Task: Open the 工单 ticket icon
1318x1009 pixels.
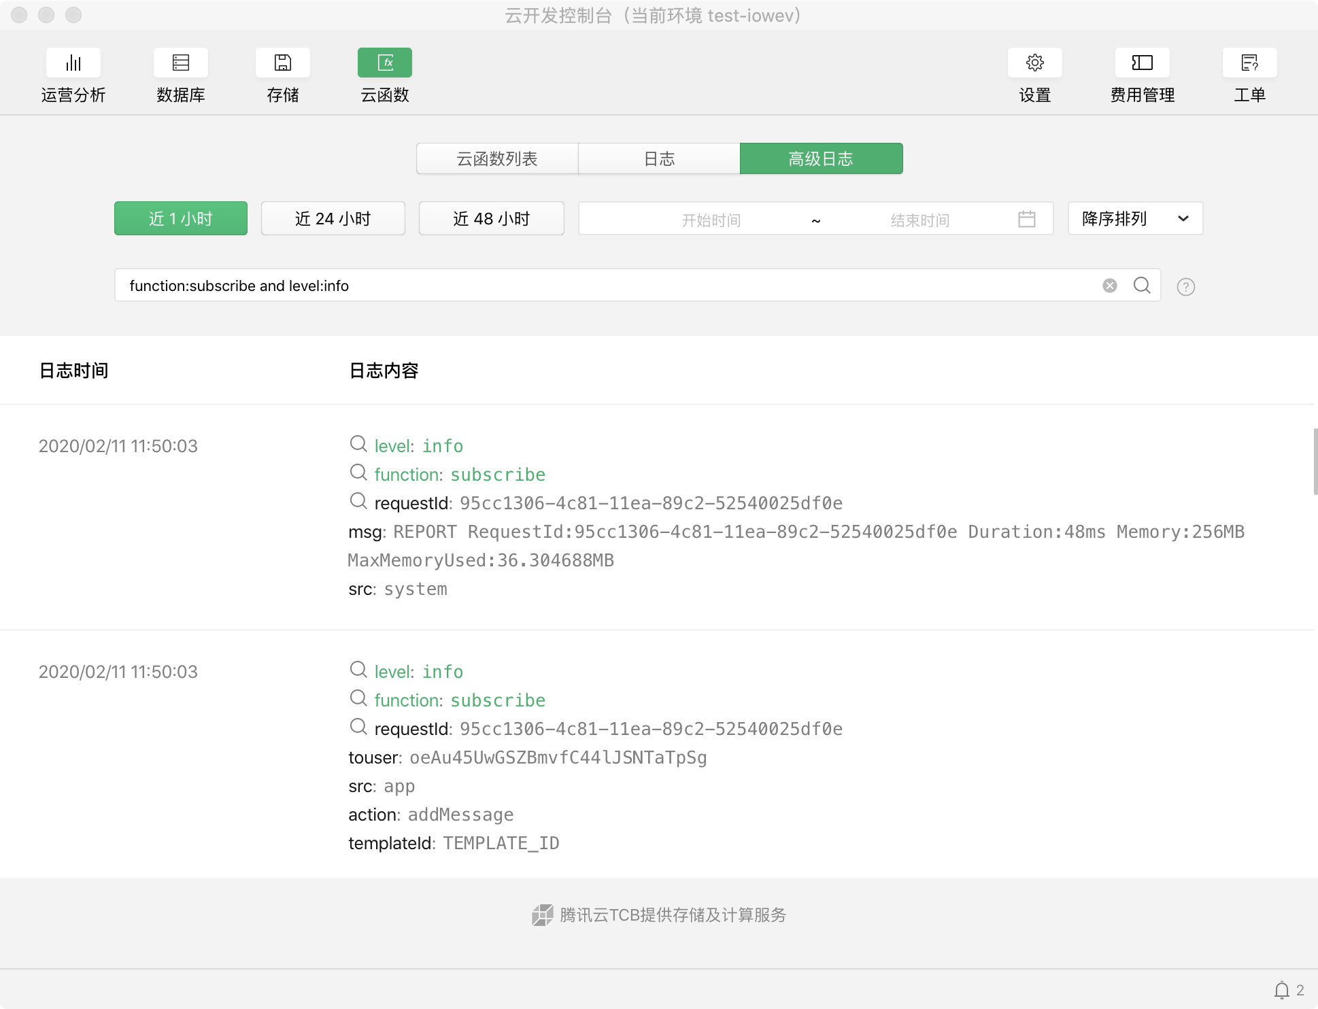Action: [1249, 63]
